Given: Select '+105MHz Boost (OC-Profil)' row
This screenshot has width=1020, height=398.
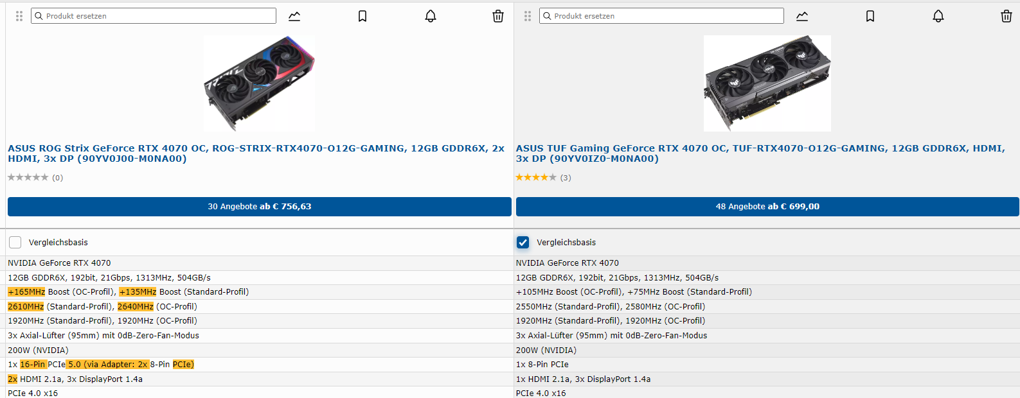Looking at the screenshot, I should [767, 292].
